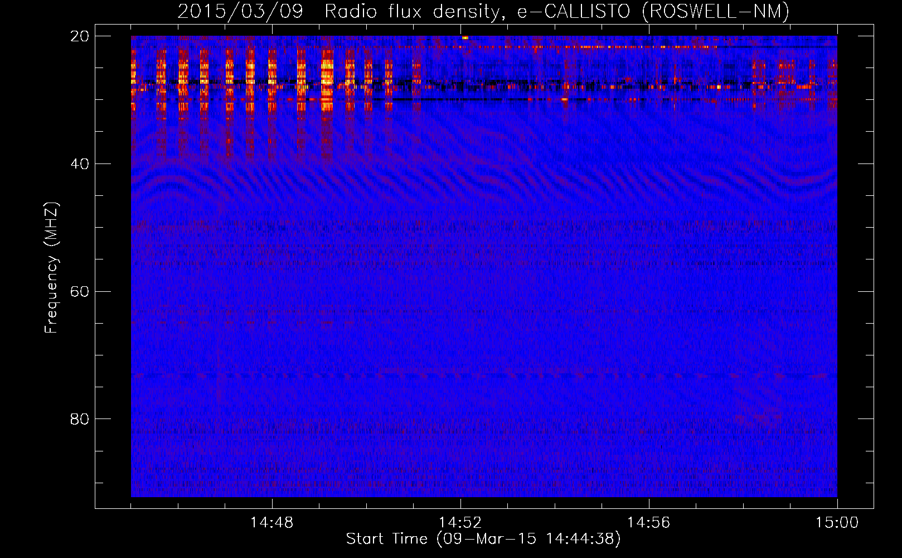Image resolution: width=902 pixels, height=558 pixels.
Task: Click the 14:48 time tick label
Action: (x=271, y=523)
